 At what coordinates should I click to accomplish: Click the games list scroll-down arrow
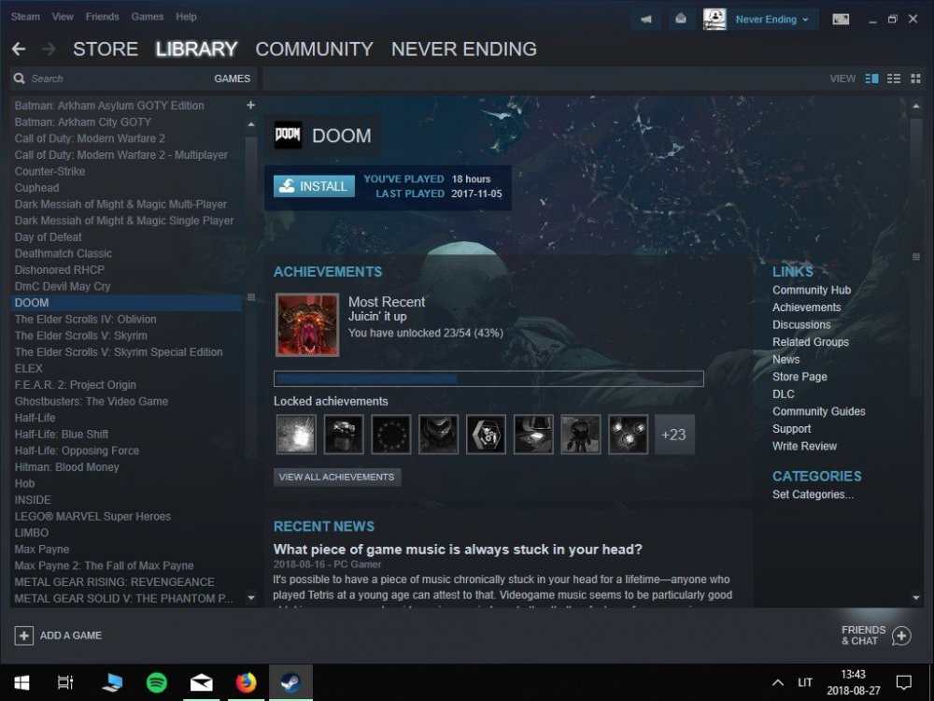250,597
